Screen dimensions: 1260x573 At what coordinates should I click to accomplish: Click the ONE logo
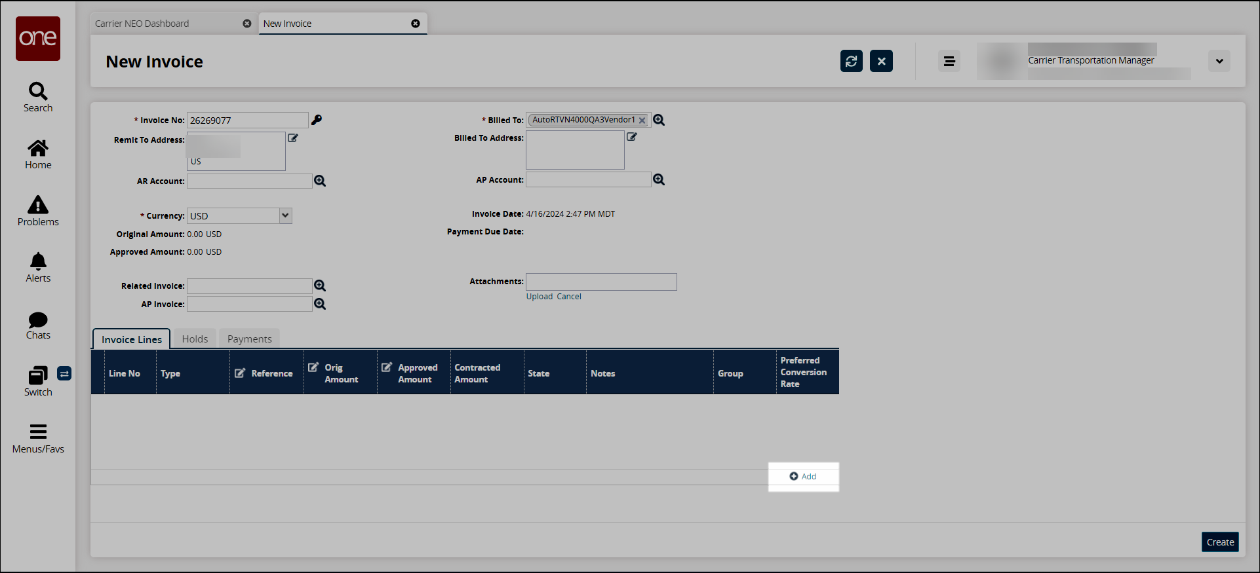coord(38,39)
